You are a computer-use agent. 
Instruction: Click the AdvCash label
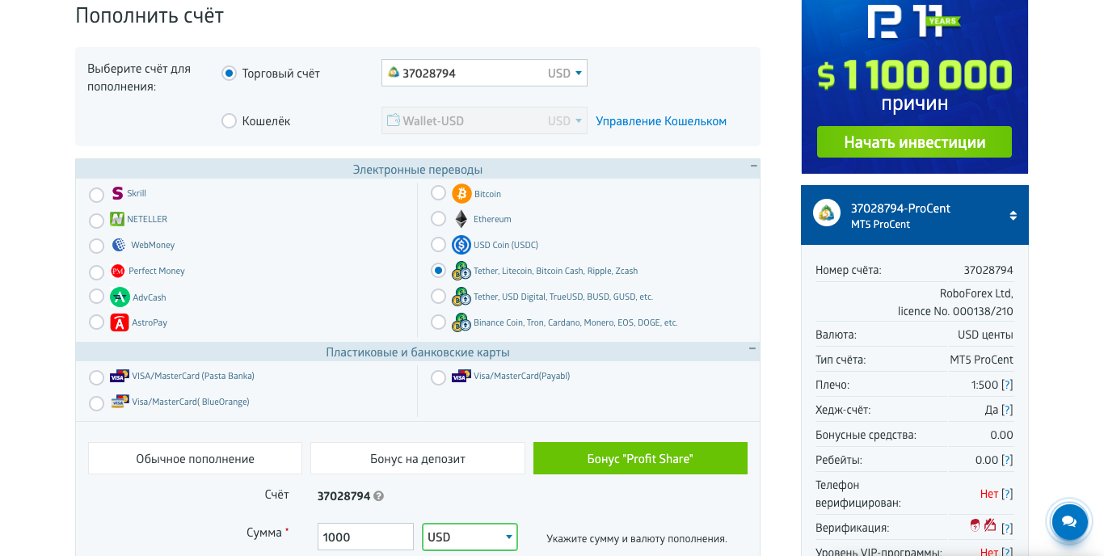click(150, 297)
